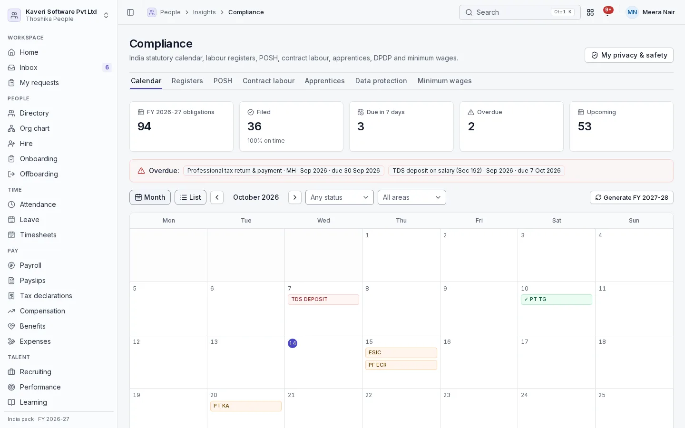Click Generate FY 2027-28 button

point(631,197)
